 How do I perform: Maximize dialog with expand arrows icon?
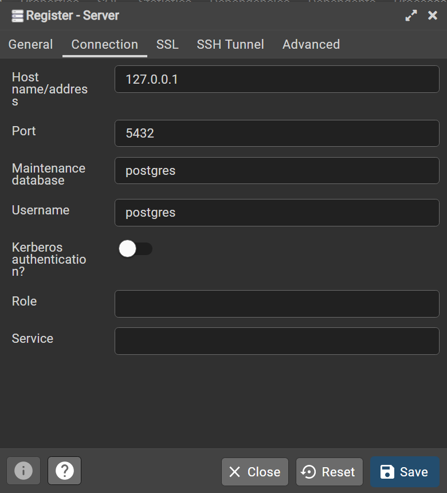click(411, 16)
